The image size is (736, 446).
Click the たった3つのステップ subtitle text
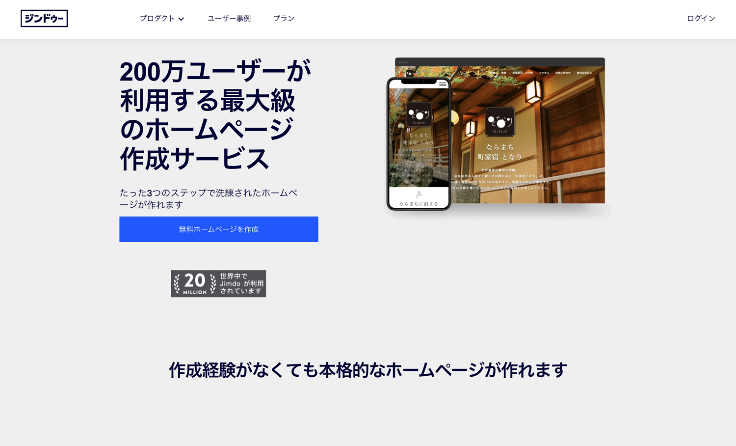coord(209,198)
